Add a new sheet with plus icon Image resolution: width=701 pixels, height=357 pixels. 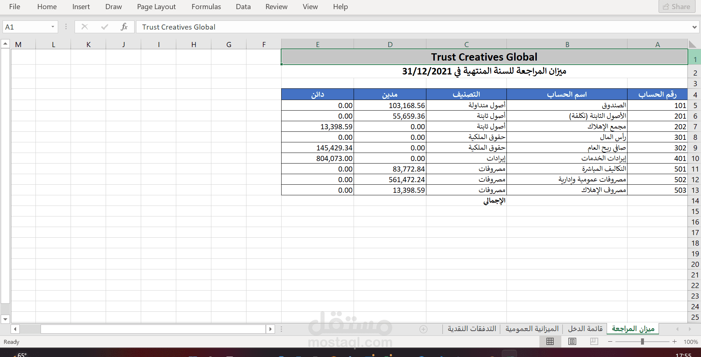point(423,329)
